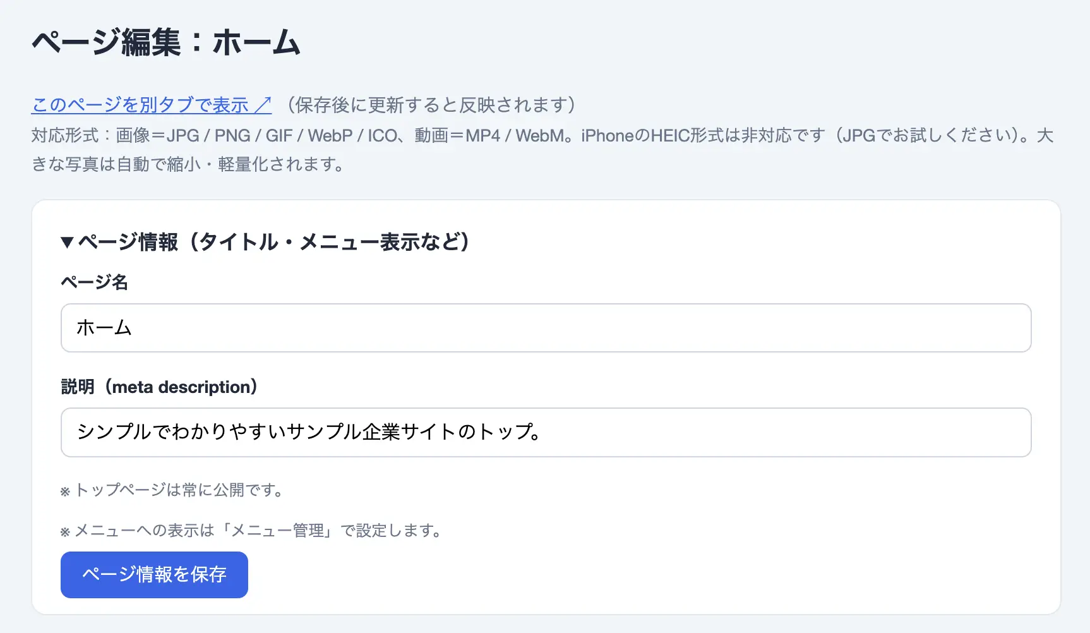Open このページを別タブで表示 link

tap(152, 104)
